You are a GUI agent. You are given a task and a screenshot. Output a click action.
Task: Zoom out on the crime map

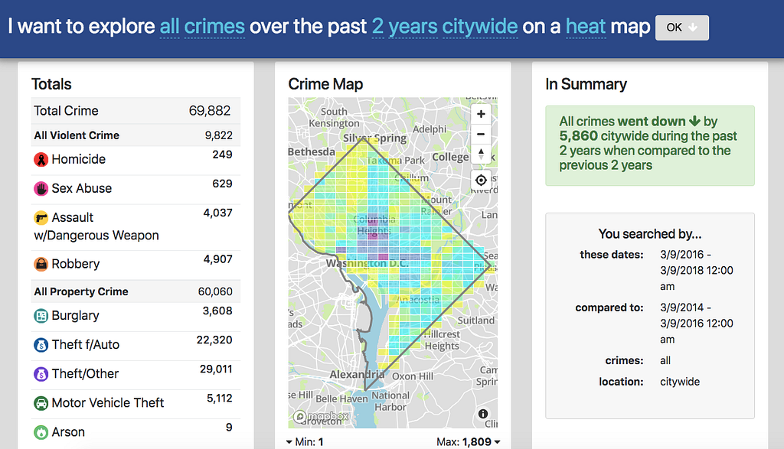[481, 134]
